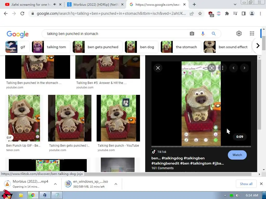
Task: Open Talking Ben gets punched thumbnail
Action: click(x=70, y=118)
